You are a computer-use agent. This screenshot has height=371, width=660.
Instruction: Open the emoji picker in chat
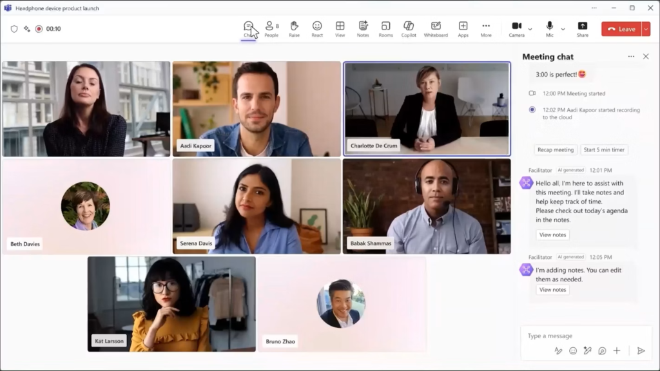click(x=573, y=351)
